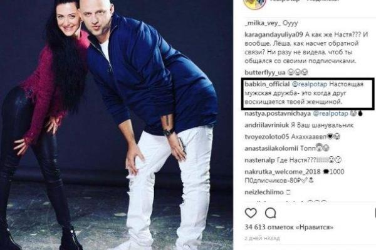The width and height of the screenshot is (376, 250).
Task: Open tvoyezoloto05 commenter profile
Action: click(267, 137)
